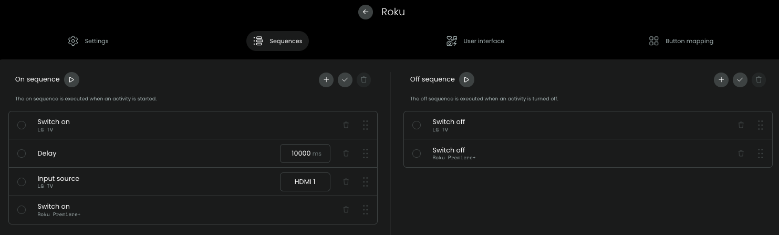
Task: Play the On sequence
Action: (71, 79)
